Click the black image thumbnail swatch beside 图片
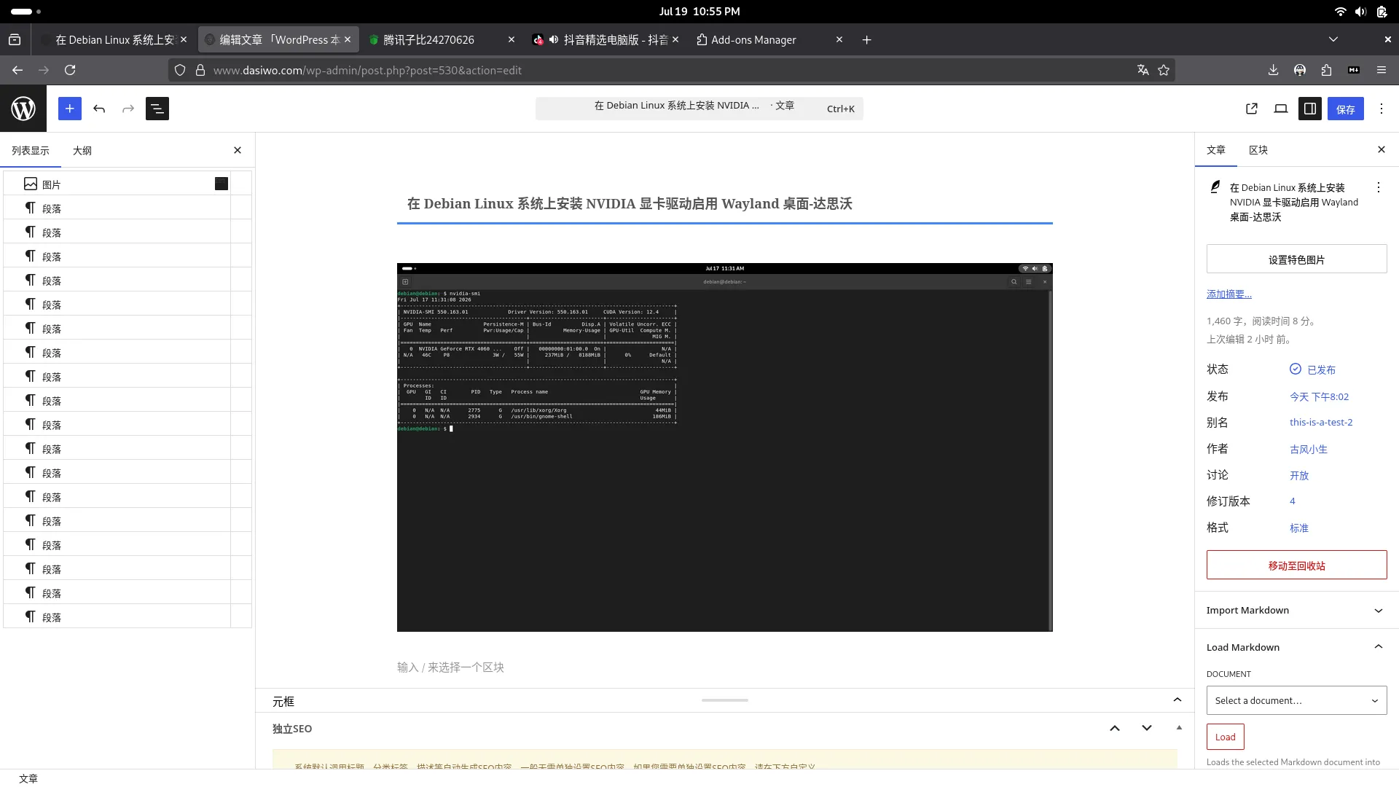The width and height of the screenshot is (1399, 787). [222, 184]
